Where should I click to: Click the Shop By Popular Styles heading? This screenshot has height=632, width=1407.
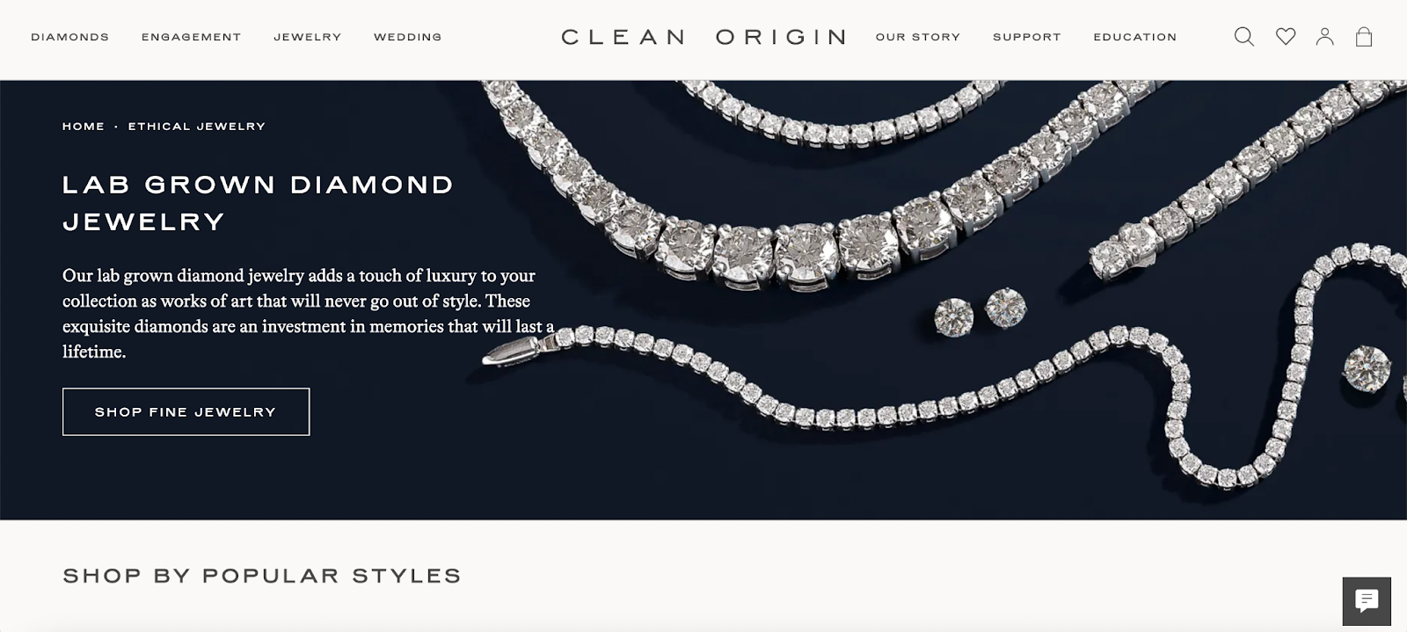point(262,576)
